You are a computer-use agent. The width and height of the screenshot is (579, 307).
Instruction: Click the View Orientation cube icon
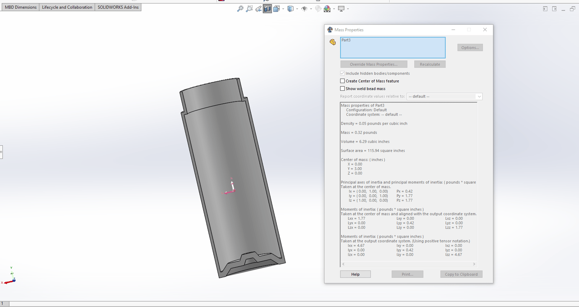coord(276,9)
